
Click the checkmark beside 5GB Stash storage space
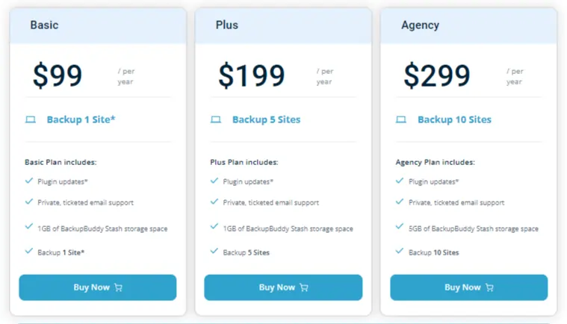(400, 226)
